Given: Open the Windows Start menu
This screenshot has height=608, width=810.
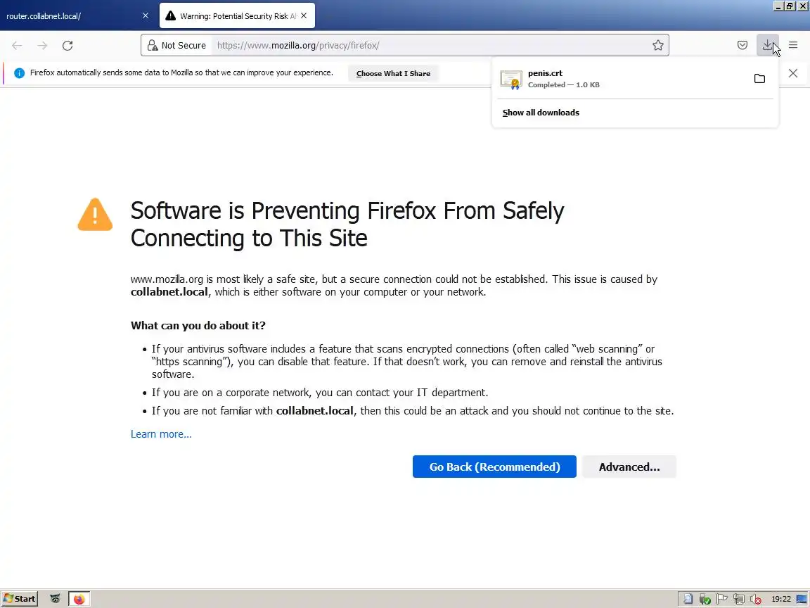Looking at the screenshot, I should pyautogui.click(x=20, y=599).
